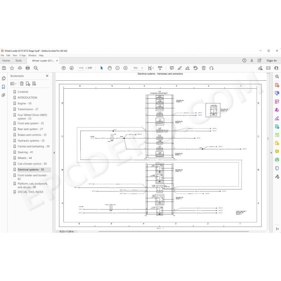This screenshot has width=281, height=281.
Task: Open the Find text magnifier in the toolbar
Action: click(36, 68)
